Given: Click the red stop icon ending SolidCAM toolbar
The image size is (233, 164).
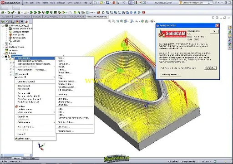Looking at the screenshot, I should [143, 12].
